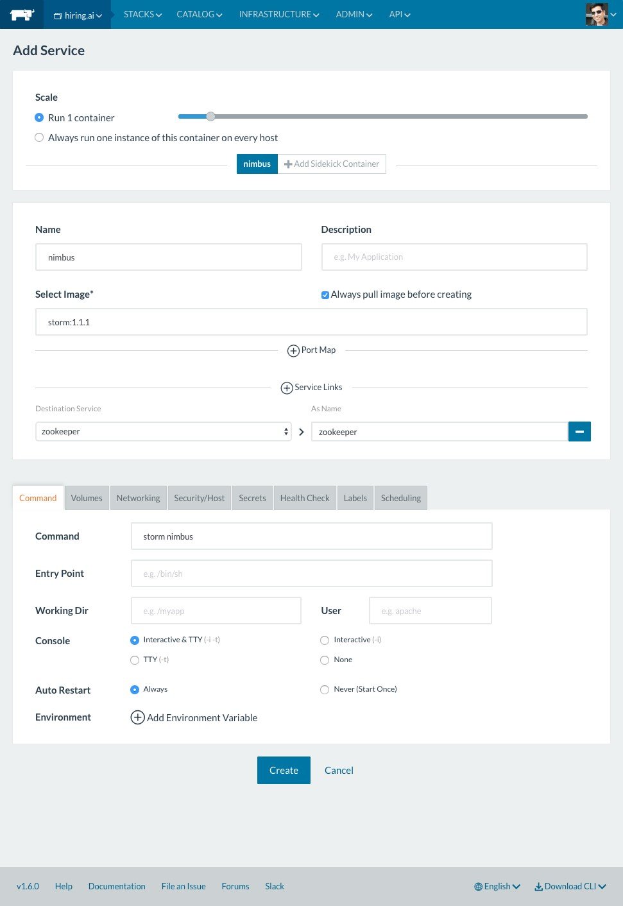Select Interactive & TTY console option
Viewport: 623px width, 906px height.
coord(135,640)
